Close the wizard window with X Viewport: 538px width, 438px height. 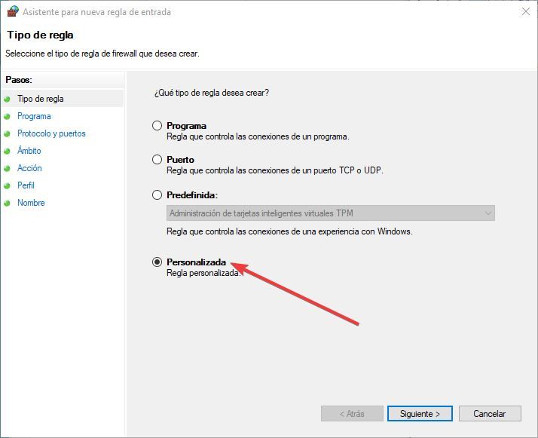(525, 12)
